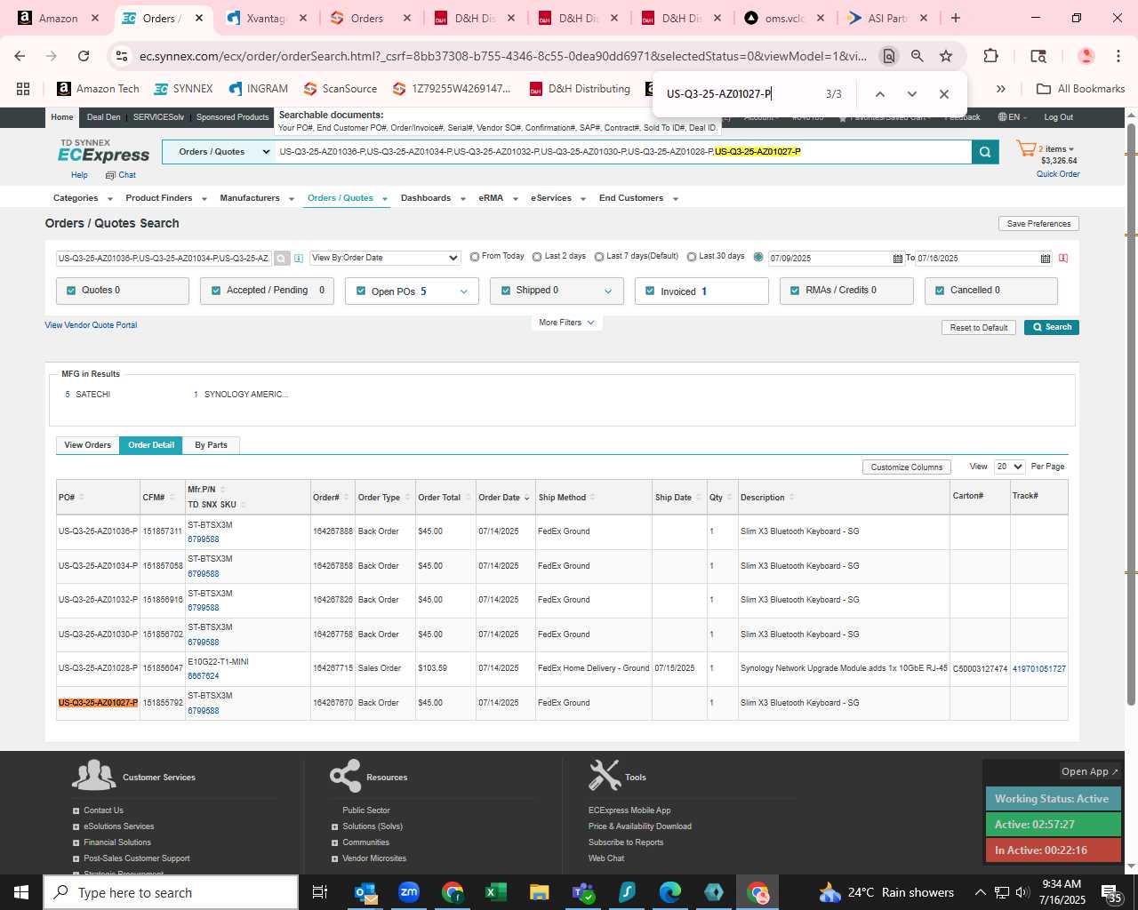
Task: Open the To date calendar icon
Action: [x=1046, y=259]
